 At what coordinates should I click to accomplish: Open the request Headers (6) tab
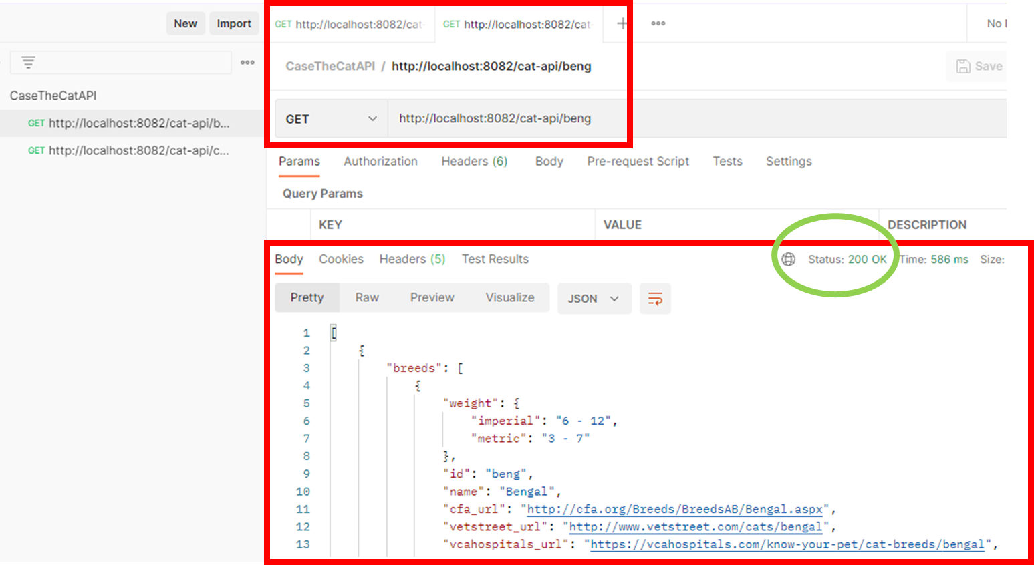pos(475,161)
